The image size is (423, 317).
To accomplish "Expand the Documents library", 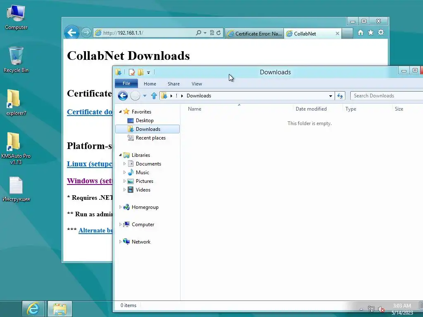I will (124, 163).
